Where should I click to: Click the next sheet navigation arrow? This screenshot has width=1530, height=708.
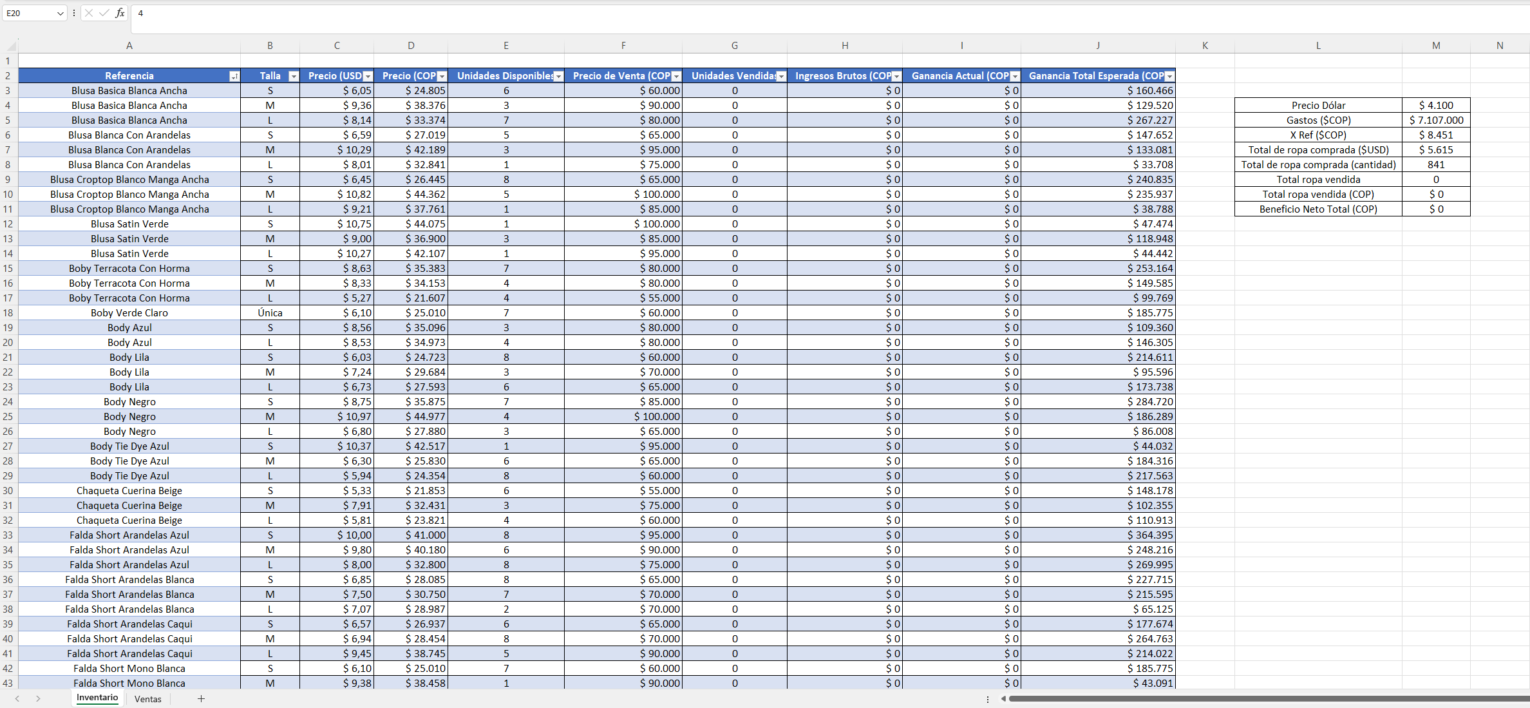point(39,698)
